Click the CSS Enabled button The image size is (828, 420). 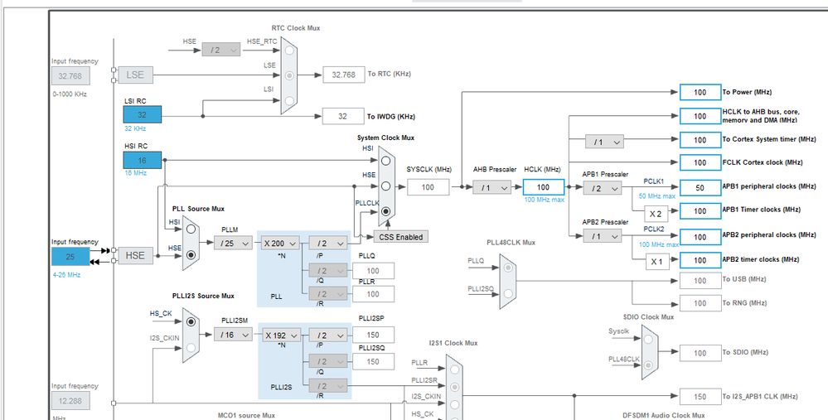pos(401,237)
